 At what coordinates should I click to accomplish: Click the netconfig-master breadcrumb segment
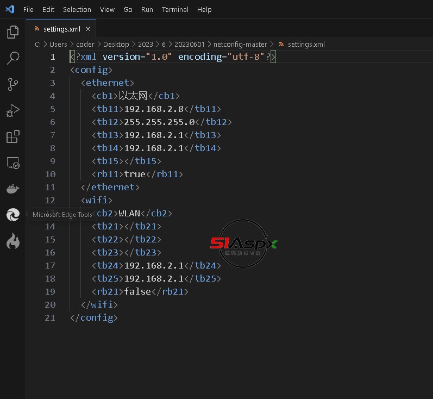click(x=240, y=45)
